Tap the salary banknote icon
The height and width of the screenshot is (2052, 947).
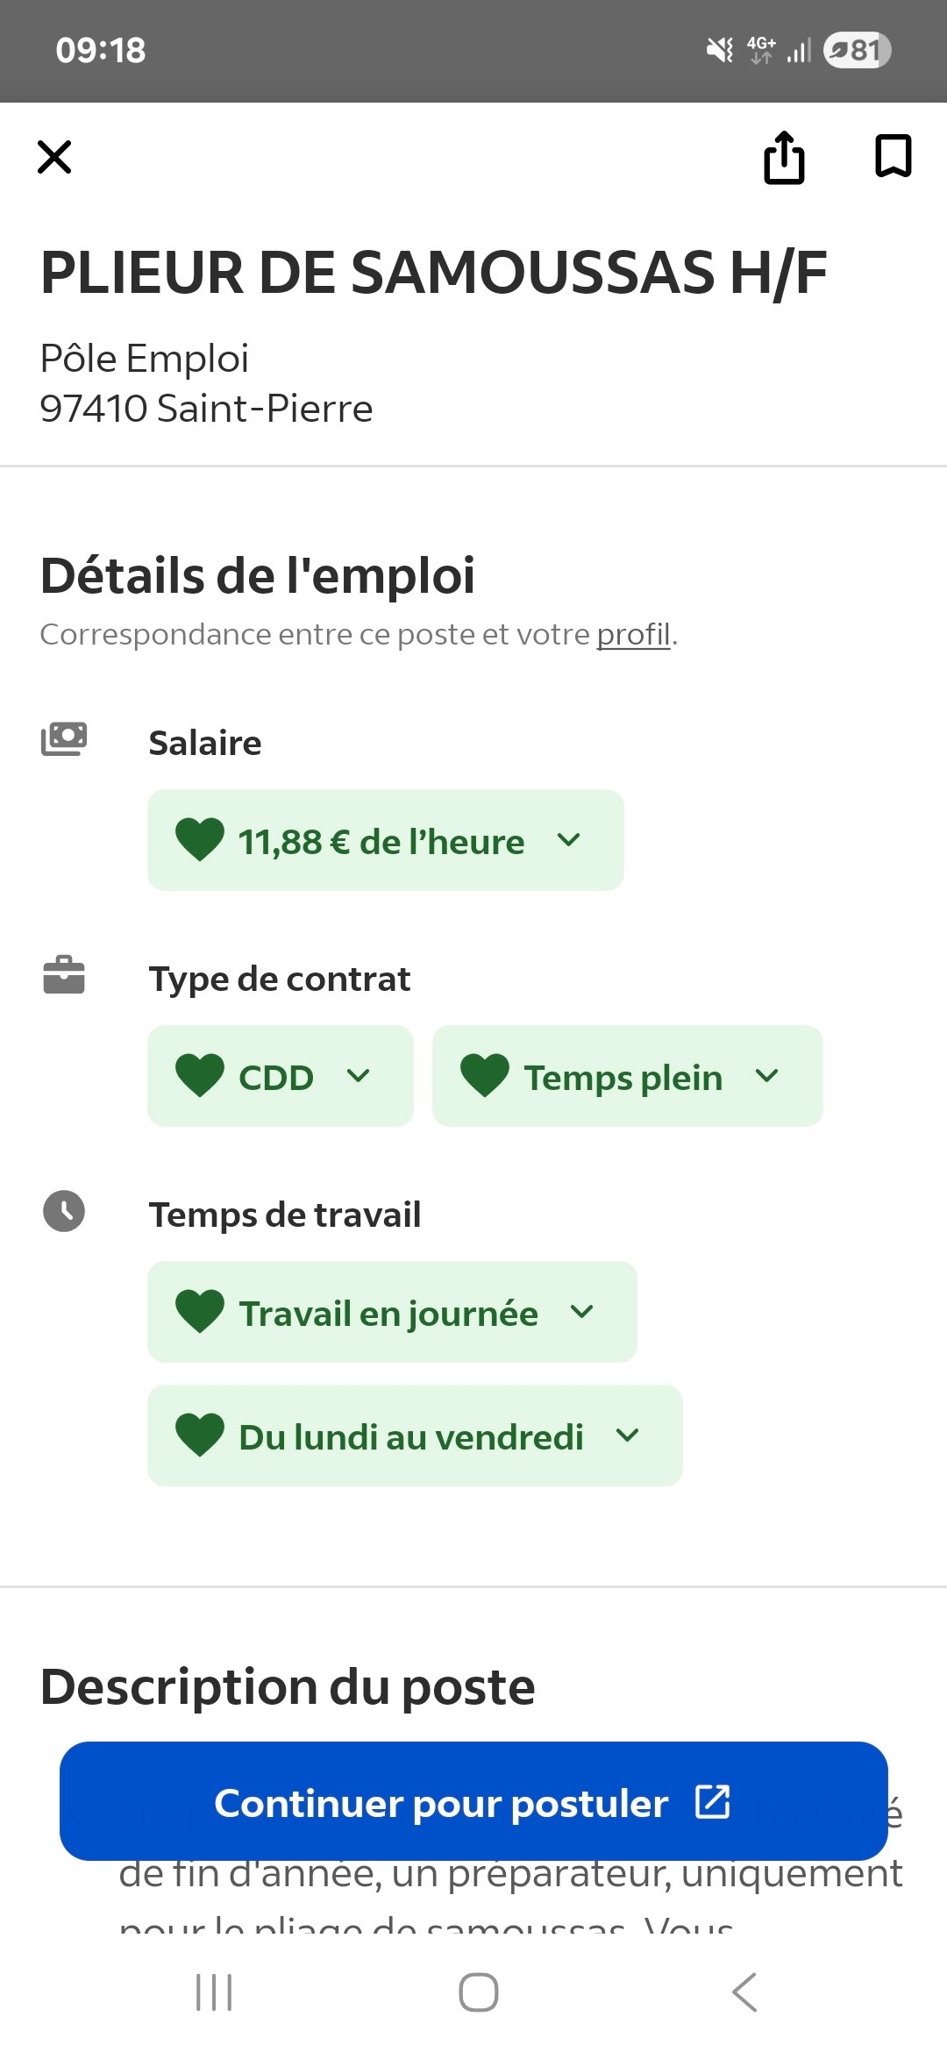pyautogui.click(x=64, y=739)
